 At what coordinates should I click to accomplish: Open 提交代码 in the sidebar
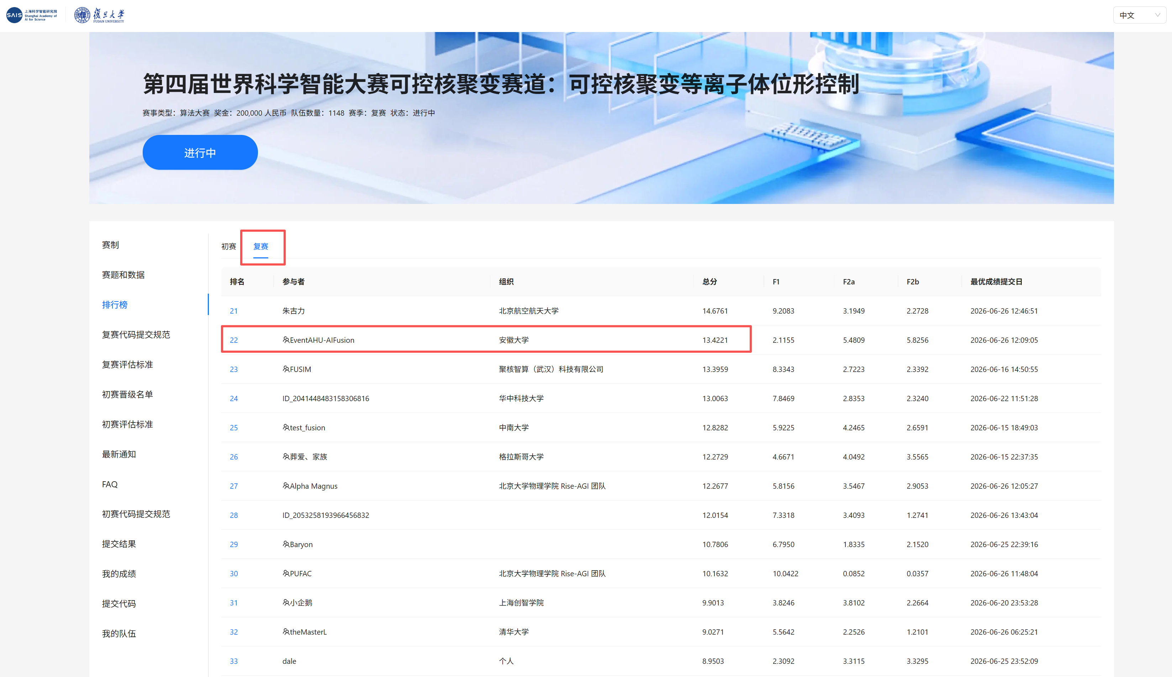(118, 604)
